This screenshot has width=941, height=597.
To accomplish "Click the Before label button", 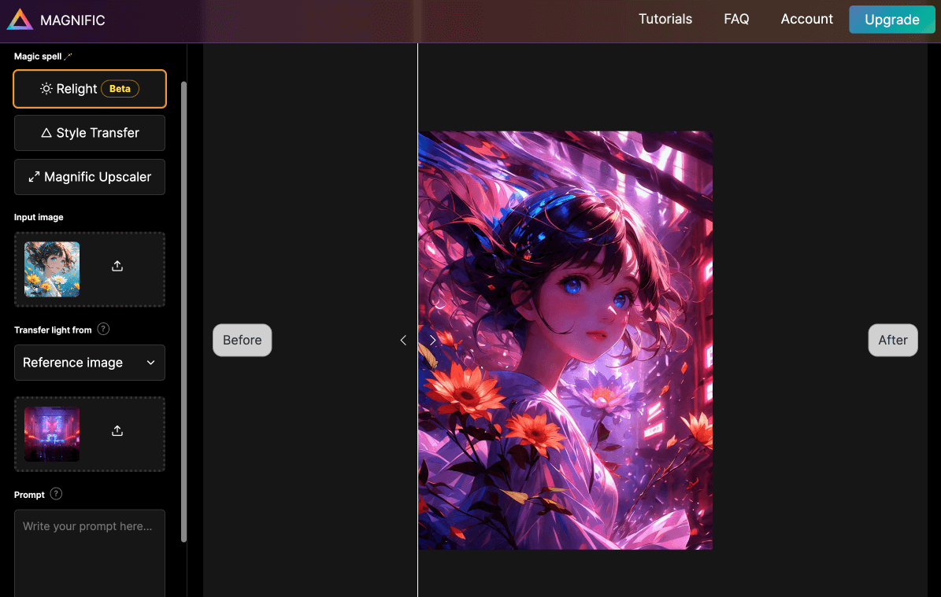I will click(242, 341).
